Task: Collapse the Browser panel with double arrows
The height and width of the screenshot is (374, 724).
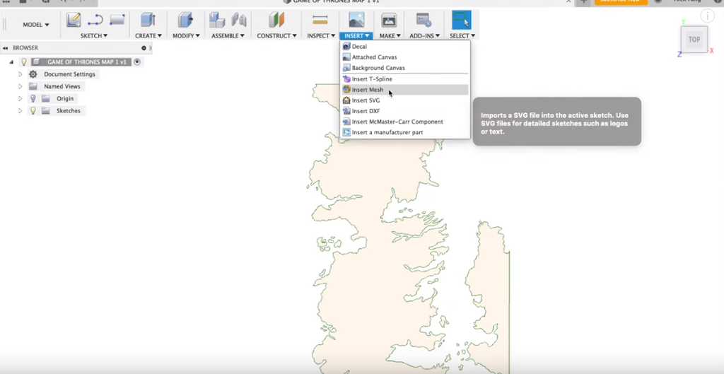Action: [6, 48]
